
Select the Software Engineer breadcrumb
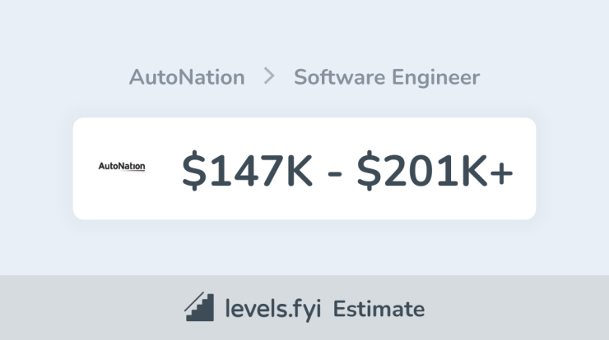point(387,77)
